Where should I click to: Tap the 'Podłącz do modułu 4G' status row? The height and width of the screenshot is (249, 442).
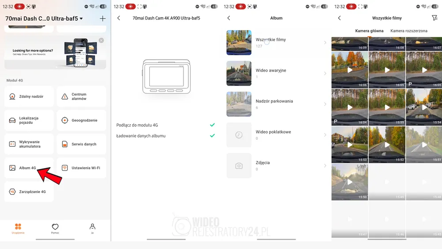click(x=166, y=125)
